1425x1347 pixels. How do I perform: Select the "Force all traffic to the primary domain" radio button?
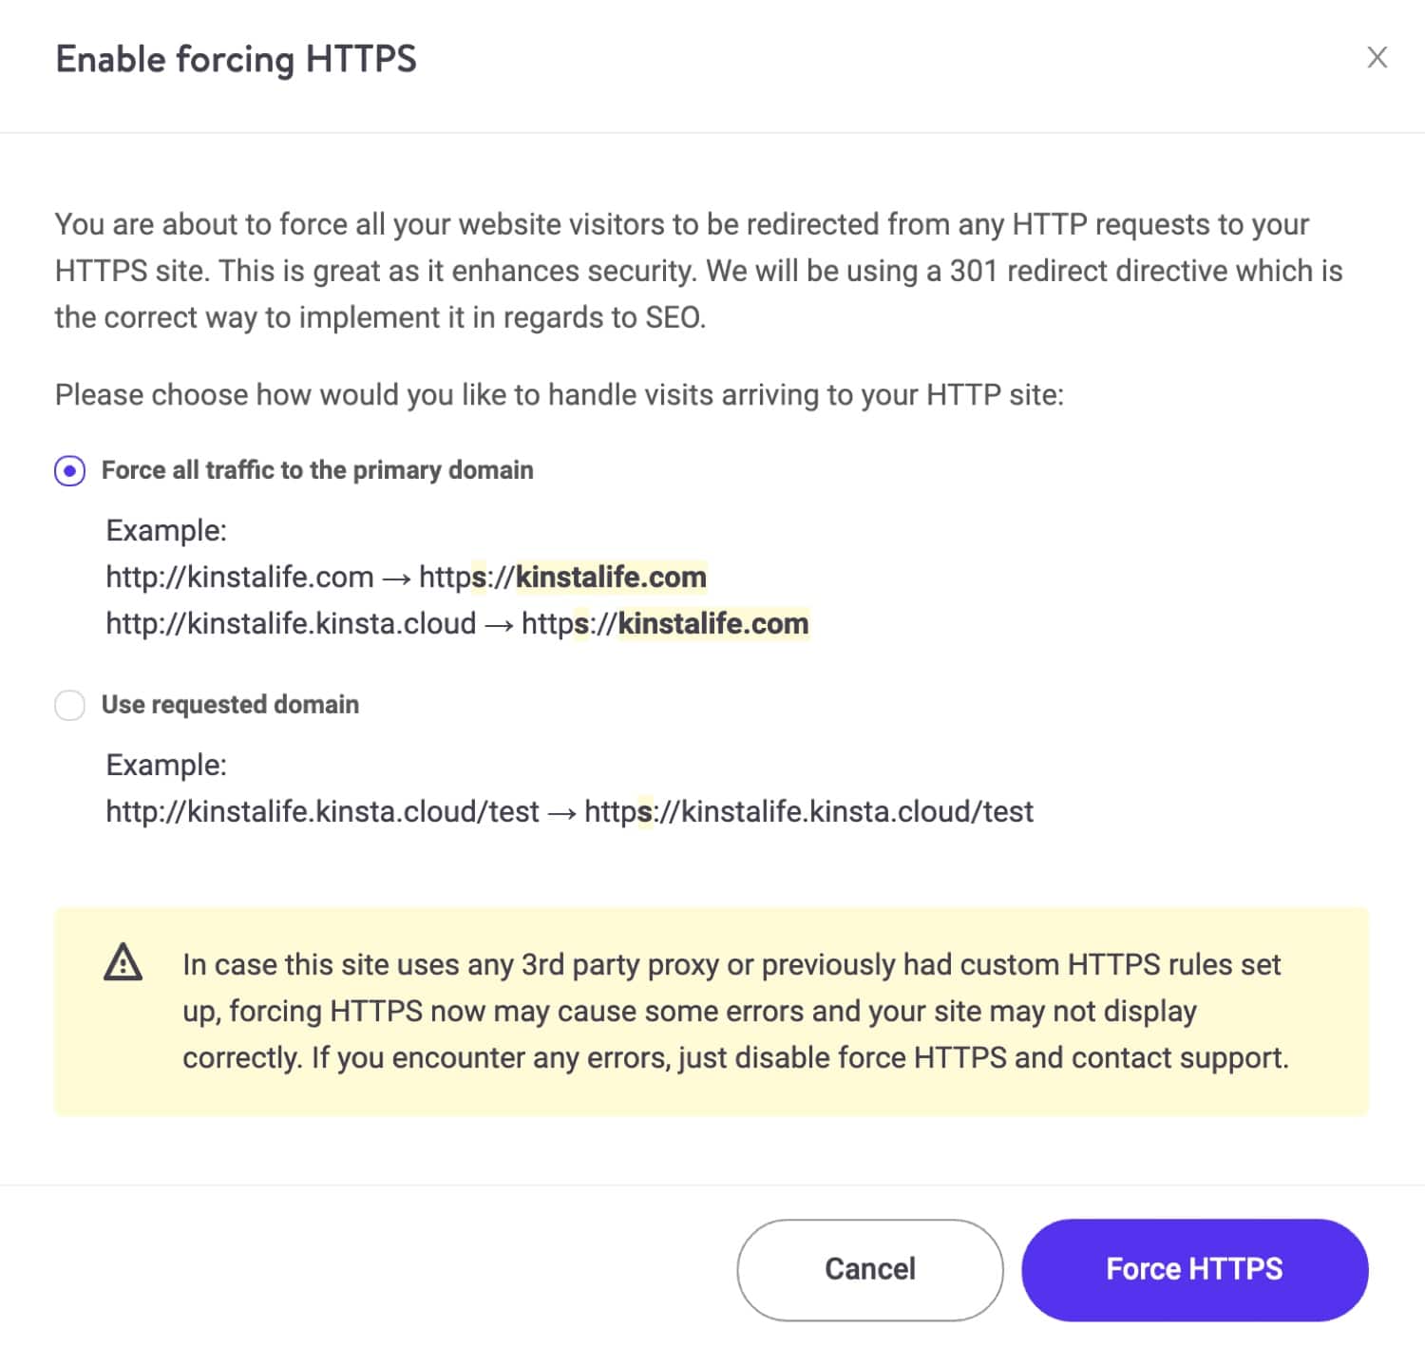click(69, 470)
